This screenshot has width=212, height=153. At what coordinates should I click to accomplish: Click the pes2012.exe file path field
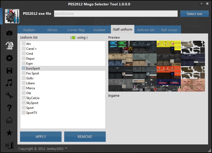[x=116, y=14]
